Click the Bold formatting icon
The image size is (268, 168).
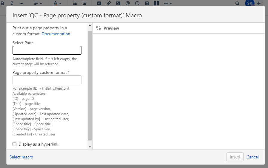[x=2, y=3]
